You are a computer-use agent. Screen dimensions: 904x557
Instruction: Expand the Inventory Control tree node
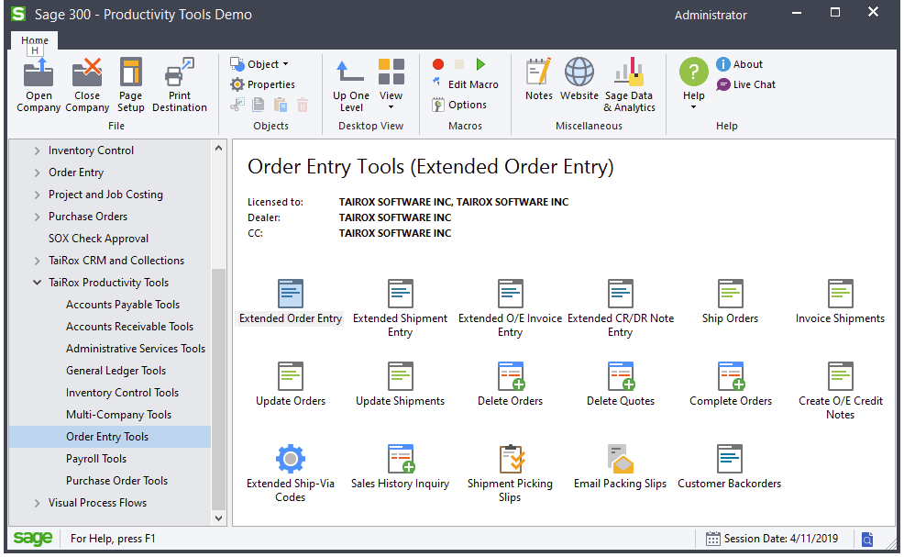[x=37, y=150]
